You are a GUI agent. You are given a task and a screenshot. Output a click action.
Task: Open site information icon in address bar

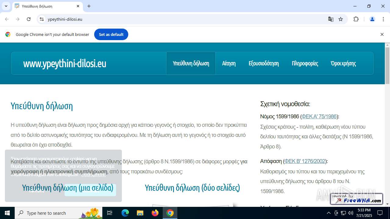tap(42, 19)
